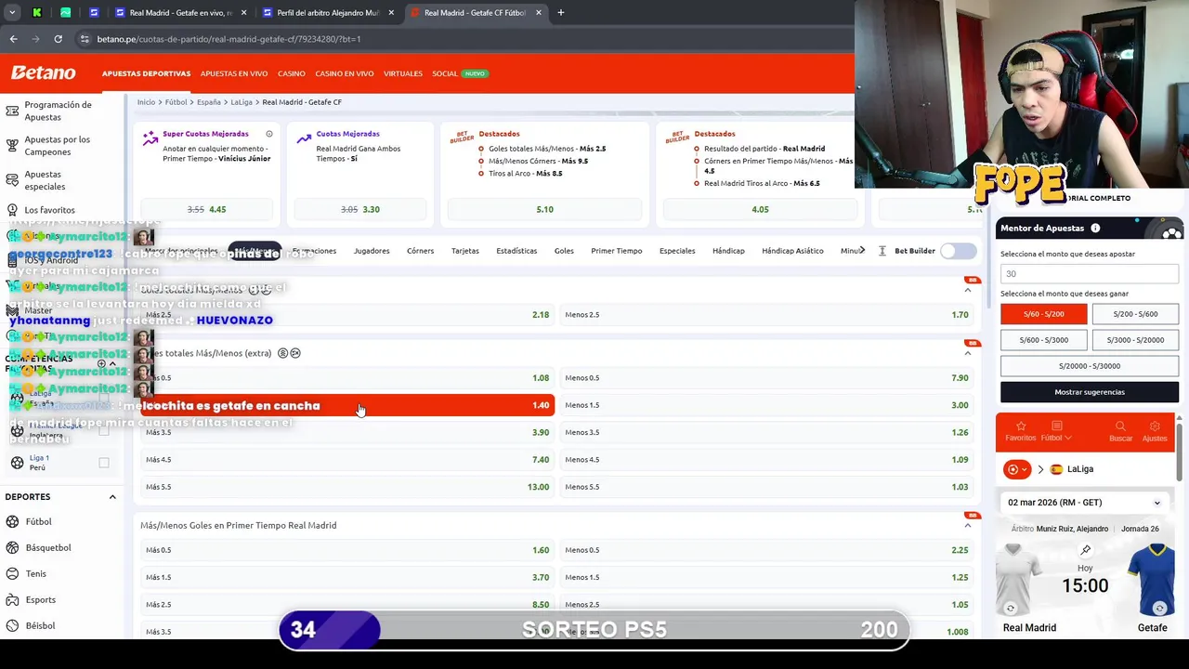Viewport: 1189px width, 669px height.
Task: Switch to Perfil del arbitro browser tab
Action: click(x=328, y=13)
